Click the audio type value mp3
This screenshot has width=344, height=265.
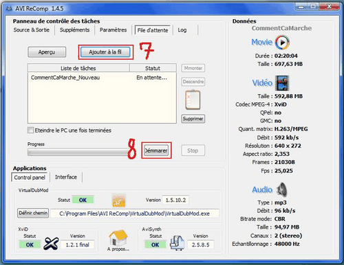point(281,203)
